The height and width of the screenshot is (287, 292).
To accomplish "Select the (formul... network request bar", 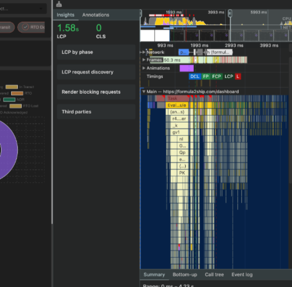I will click(x=220, y=52).
